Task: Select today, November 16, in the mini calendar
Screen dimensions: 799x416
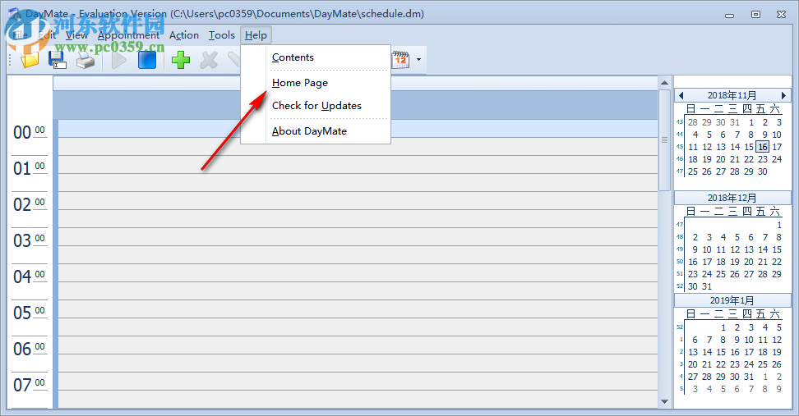Action: 762,147
